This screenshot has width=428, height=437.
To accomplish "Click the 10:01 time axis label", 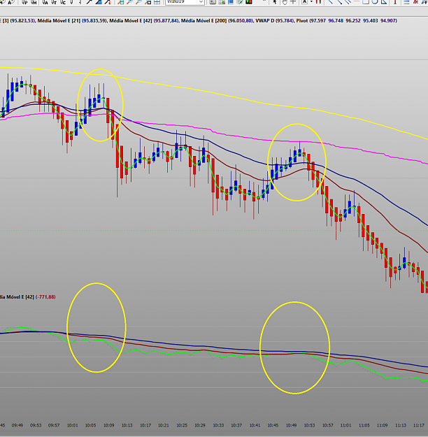I will pos(72,425).
